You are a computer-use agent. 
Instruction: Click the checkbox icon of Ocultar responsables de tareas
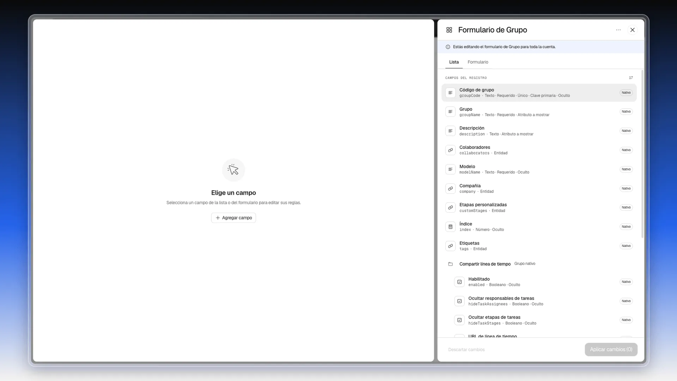click(x=459, y=301)
